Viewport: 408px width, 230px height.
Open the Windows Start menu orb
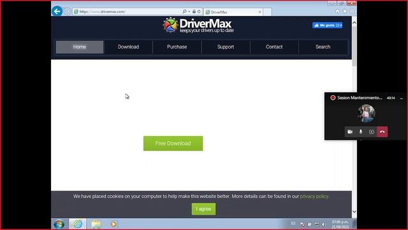pyautogui.click(x=59, y=224)
